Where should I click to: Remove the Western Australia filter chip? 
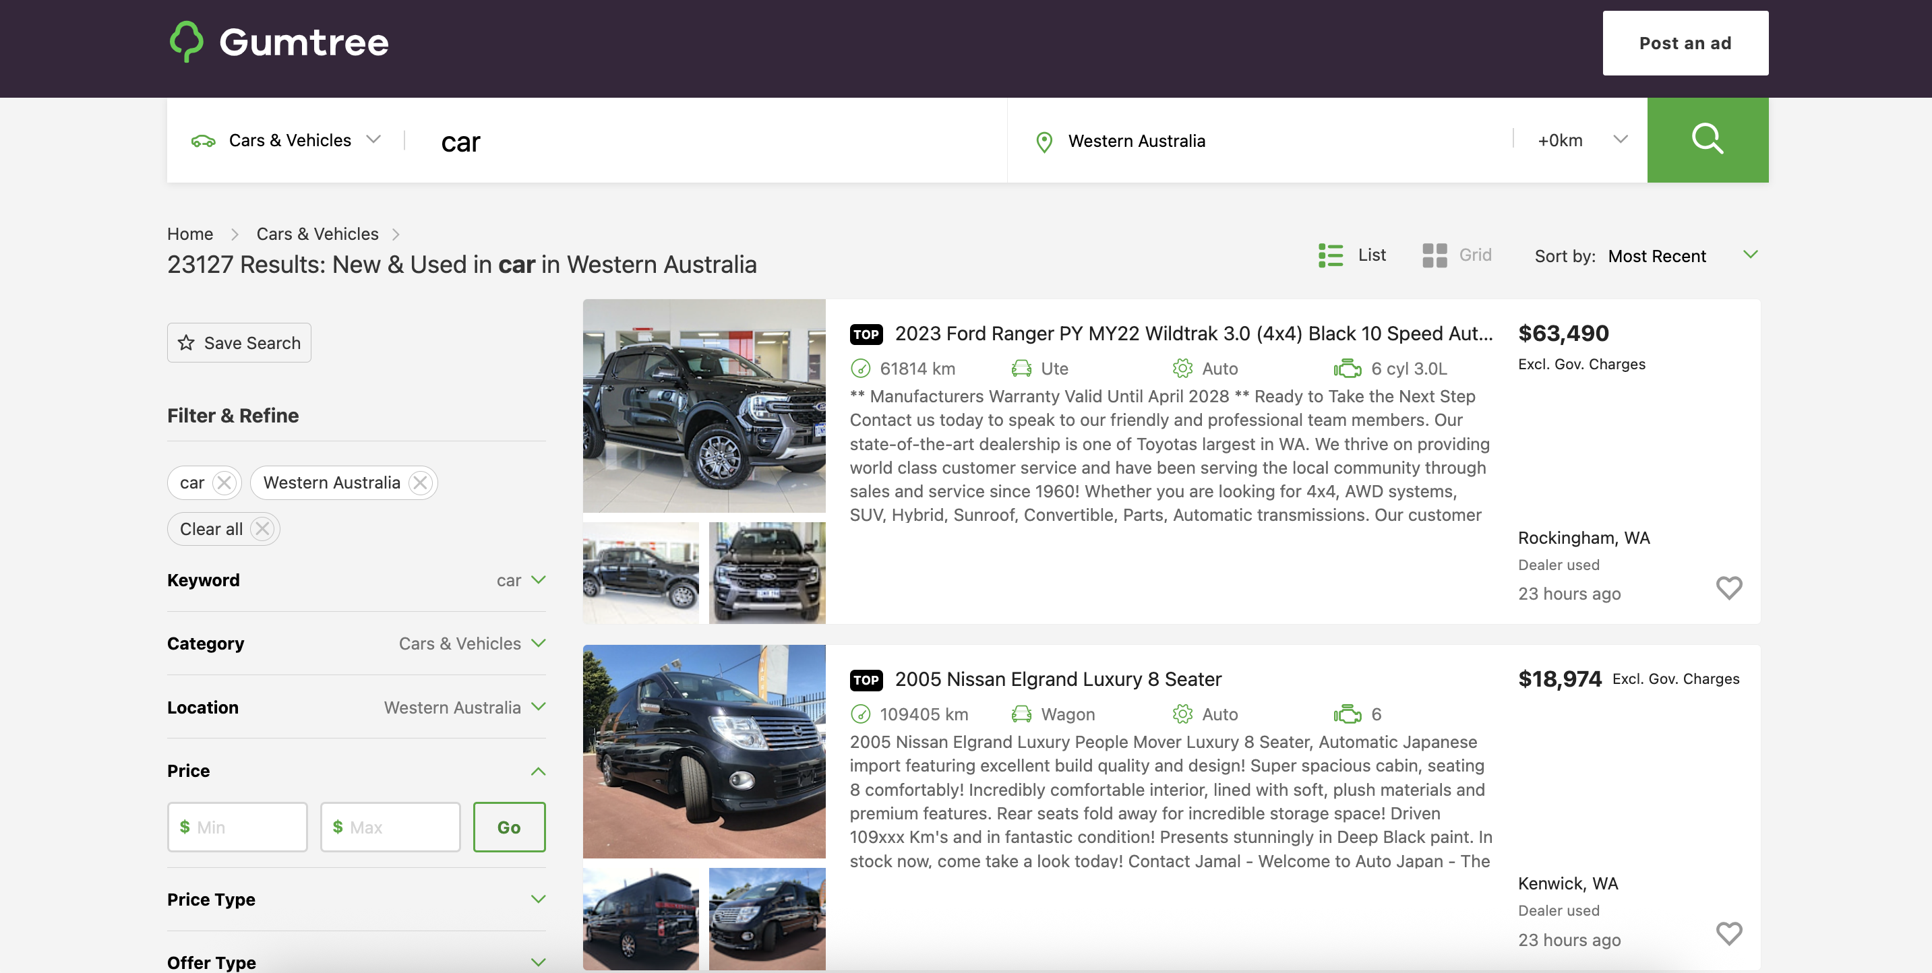coord(420,482)
